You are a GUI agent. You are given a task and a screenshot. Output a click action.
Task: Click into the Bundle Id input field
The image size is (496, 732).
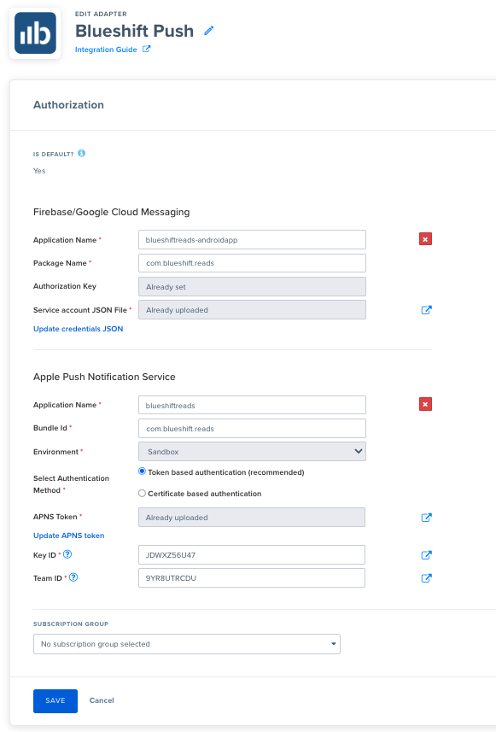252,429
